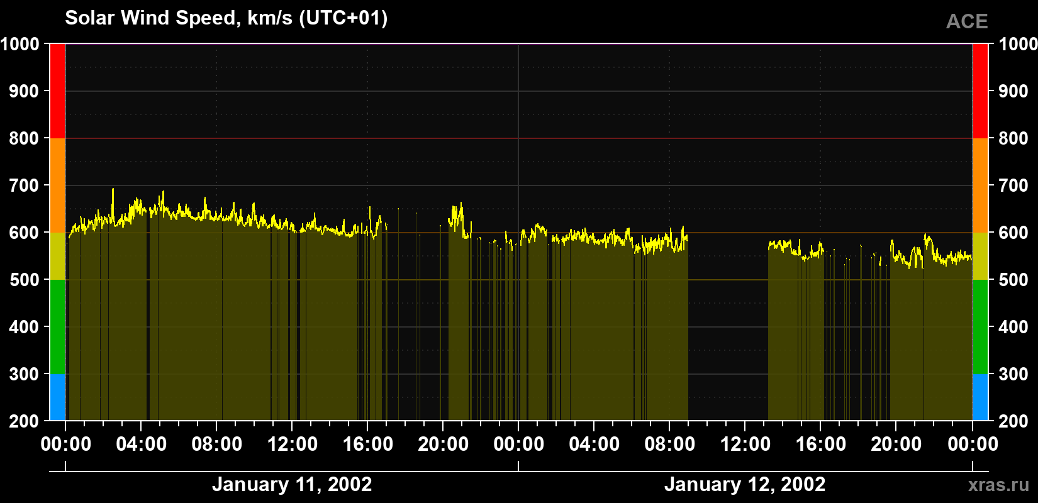
Task: Click the data gap near 12:00 January 12
Action: (x=728, y=327)
